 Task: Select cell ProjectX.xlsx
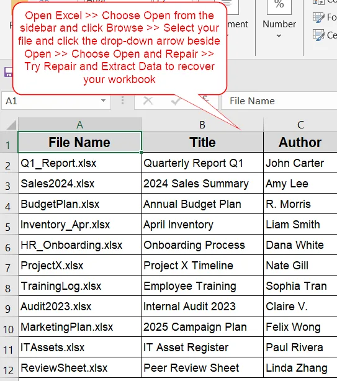[x=79, y=265]
